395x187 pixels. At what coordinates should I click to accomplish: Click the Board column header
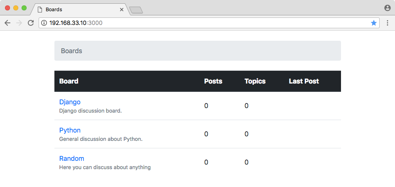69,81
